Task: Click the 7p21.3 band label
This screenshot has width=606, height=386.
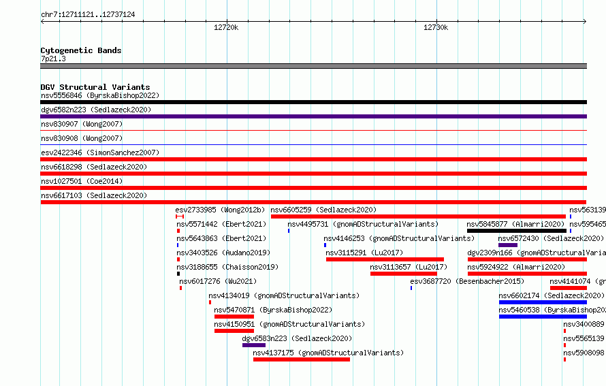Action: tap(53, 59)
